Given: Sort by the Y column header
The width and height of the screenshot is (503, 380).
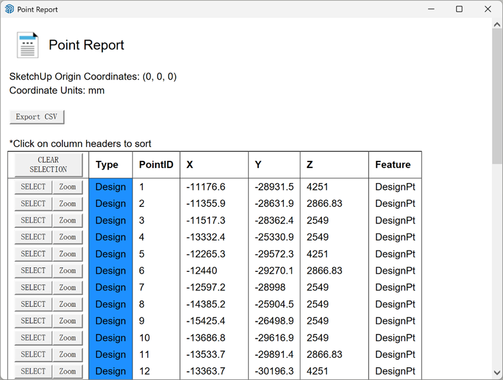Looking at the screenshot, I should [274, 164].
